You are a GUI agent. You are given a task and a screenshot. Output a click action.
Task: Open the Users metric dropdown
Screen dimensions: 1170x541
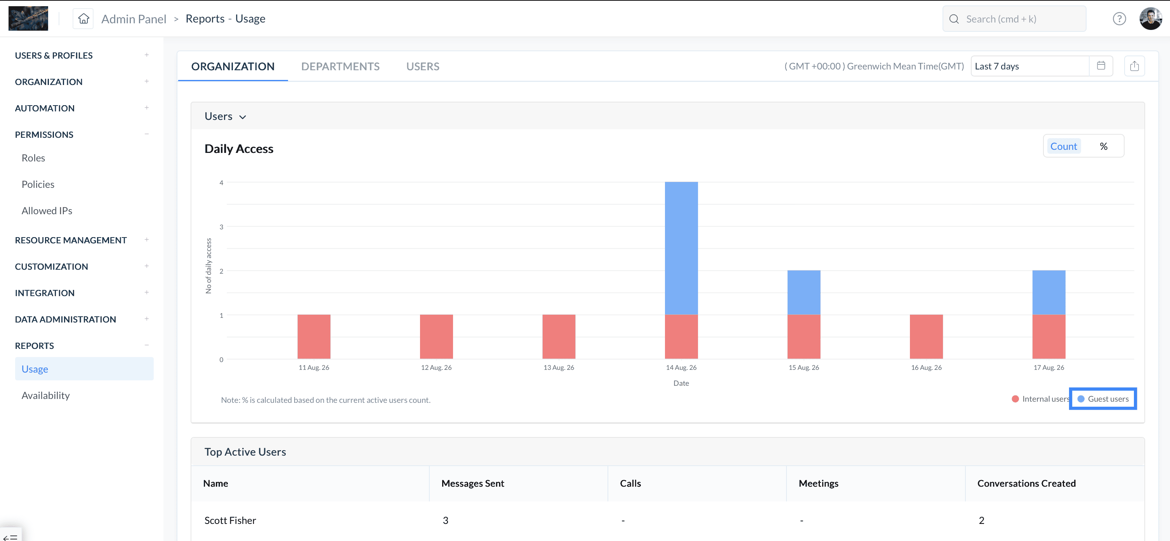(x=225, y=116)
